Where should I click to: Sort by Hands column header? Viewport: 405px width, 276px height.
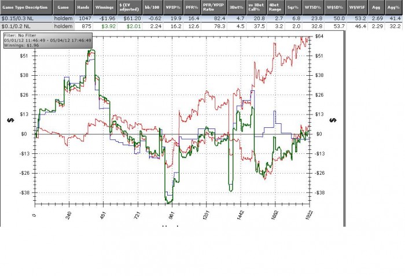(84, 8)
